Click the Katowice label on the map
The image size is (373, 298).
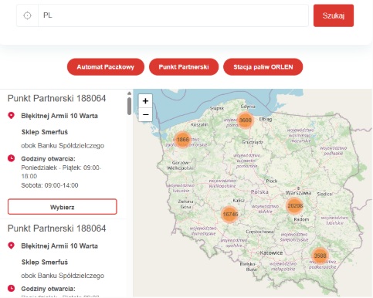[x=271, y=252]
